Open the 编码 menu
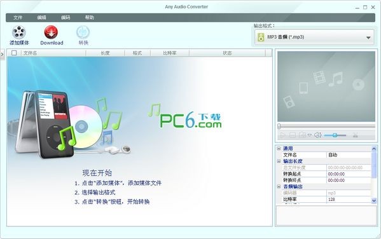This screenshot has height=239, width=381. (66, 18)
